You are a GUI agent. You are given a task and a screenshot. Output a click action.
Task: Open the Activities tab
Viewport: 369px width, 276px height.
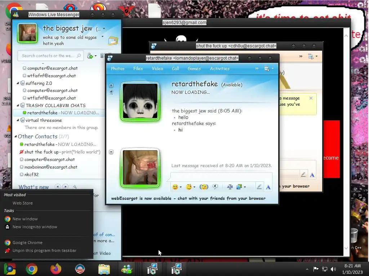tap(219, 69)
